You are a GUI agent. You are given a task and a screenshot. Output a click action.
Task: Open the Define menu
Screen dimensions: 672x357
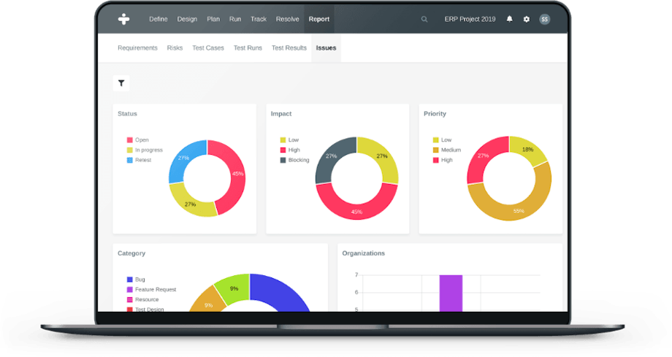[x=159, y=20]
